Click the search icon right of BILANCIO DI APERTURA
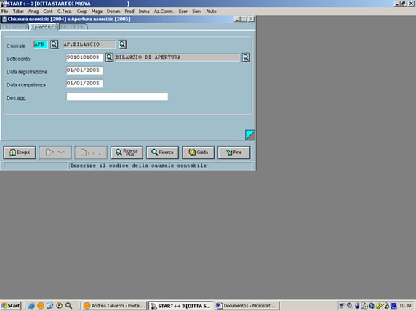Image resolution: width=416 pixels, height=311 pixels. point(246,57)
